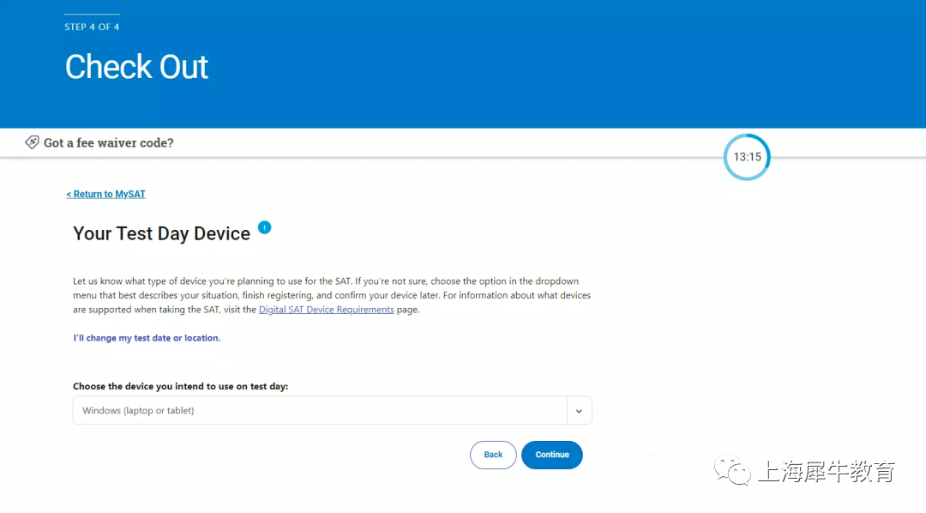Viewport: 926px width, 513px height.
Task: Click the 上海犀牛教育 watermark text
Action: (x=827, y=471)
